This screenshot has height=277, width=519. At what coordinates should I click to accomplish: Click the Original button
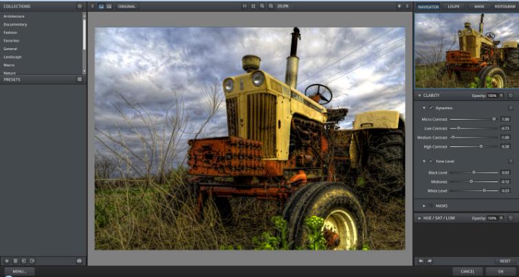tap(127, 6)
